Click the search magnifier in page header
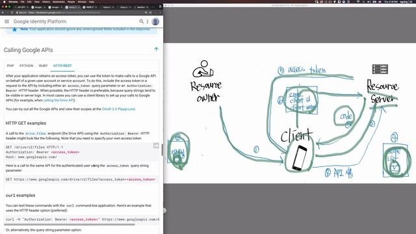Screen dimensions: 416x234 pyautogui.click(x=142, y=21)
